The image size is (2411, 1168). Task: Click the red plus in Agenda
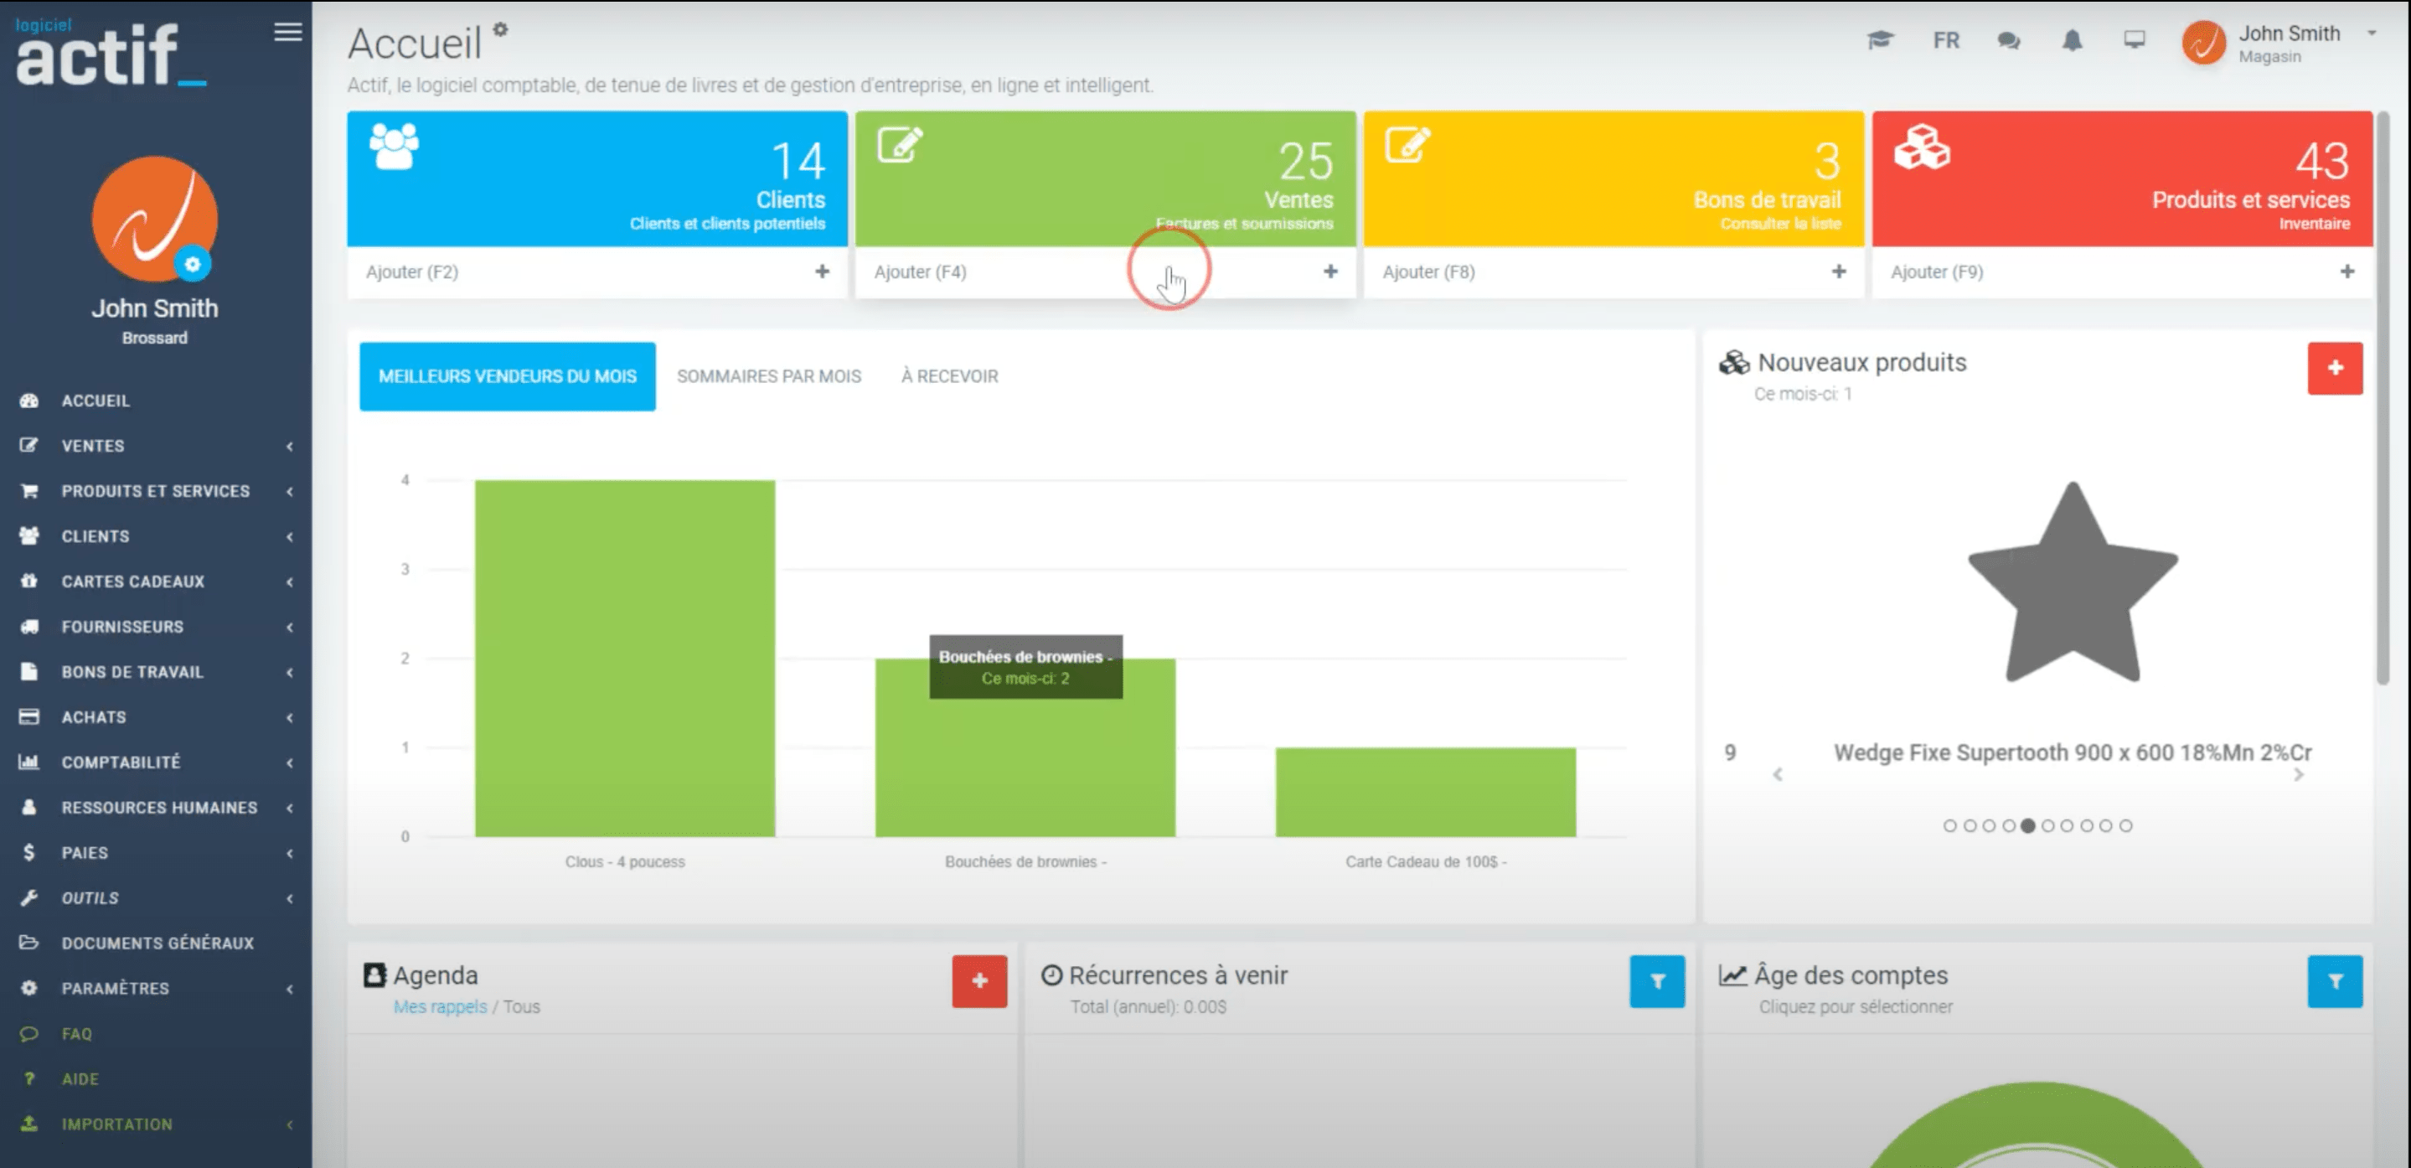979,981
